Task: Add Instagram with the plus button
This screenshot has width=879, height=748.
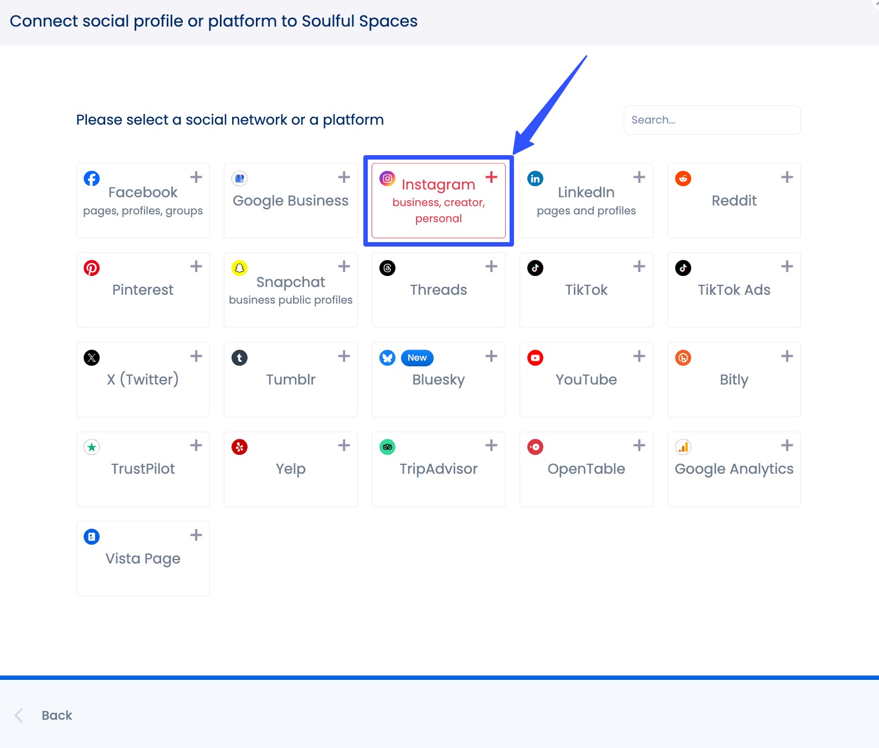Action: point(491,177)
